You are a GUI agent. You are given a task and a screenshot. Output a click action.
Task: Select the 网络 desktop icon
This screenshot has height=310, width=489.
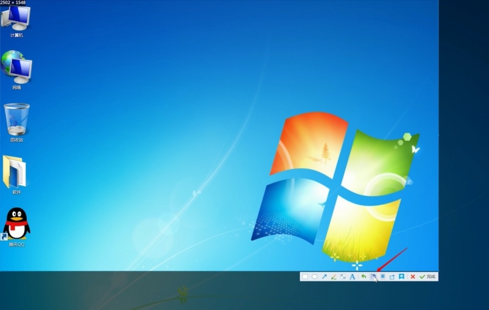point(17,70)
